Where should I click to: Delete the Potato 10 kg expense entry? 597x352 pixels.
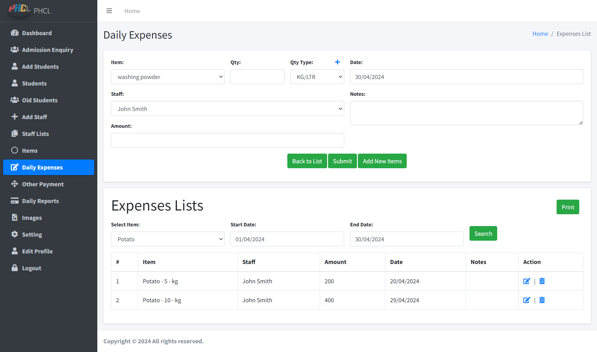[x=542, y=300]
